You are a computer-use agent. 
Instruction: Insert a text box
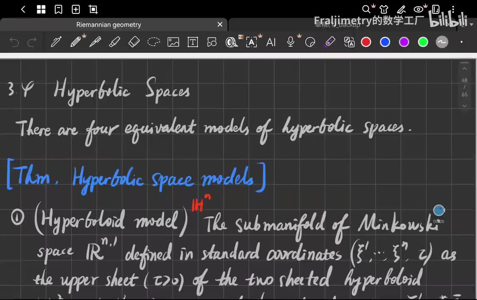[x=193, y=42]
